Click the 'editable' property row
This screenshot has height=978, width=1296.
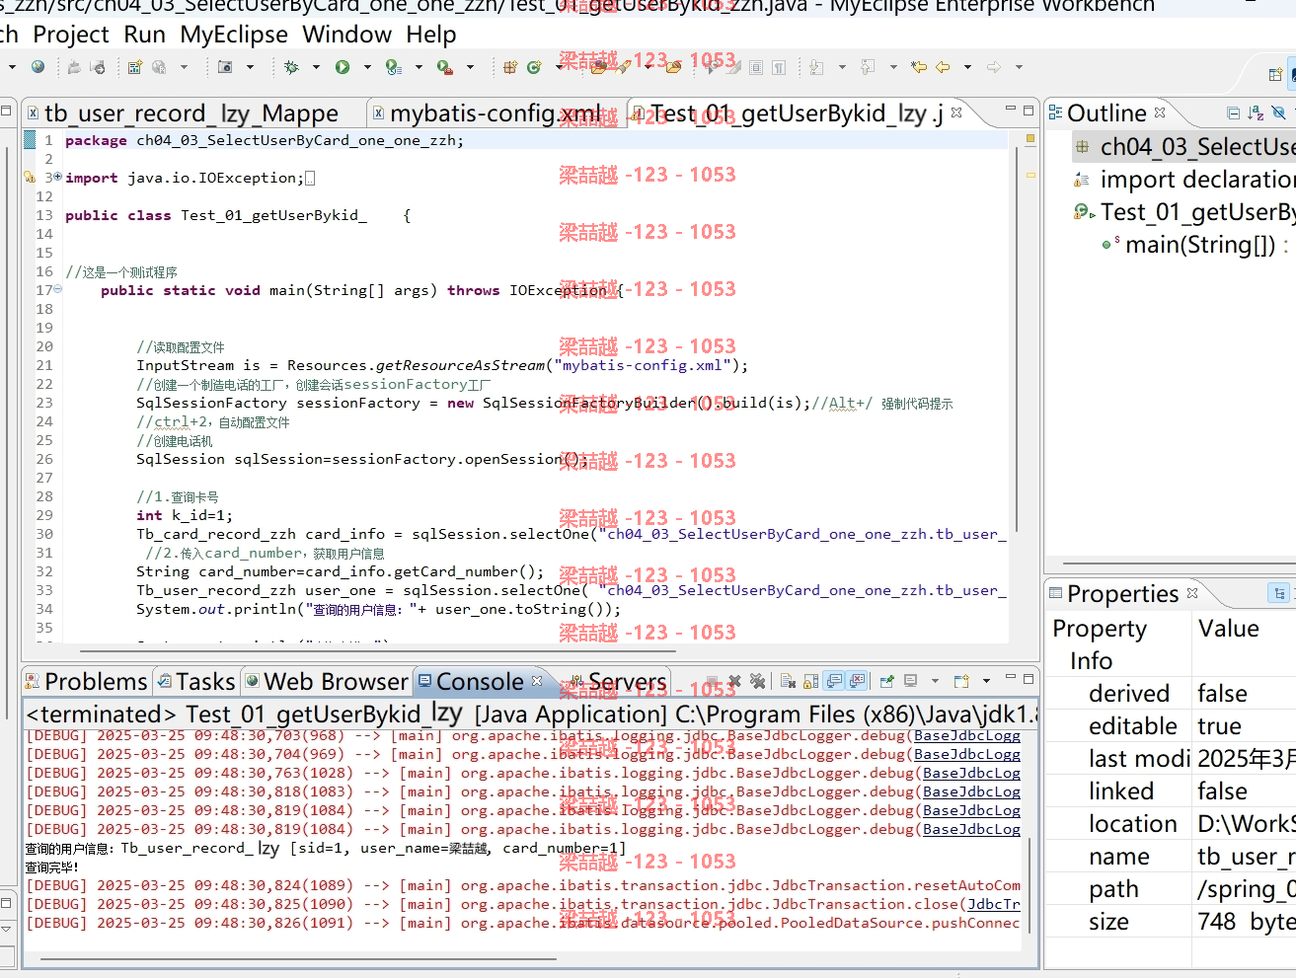tap(1171, 726)
